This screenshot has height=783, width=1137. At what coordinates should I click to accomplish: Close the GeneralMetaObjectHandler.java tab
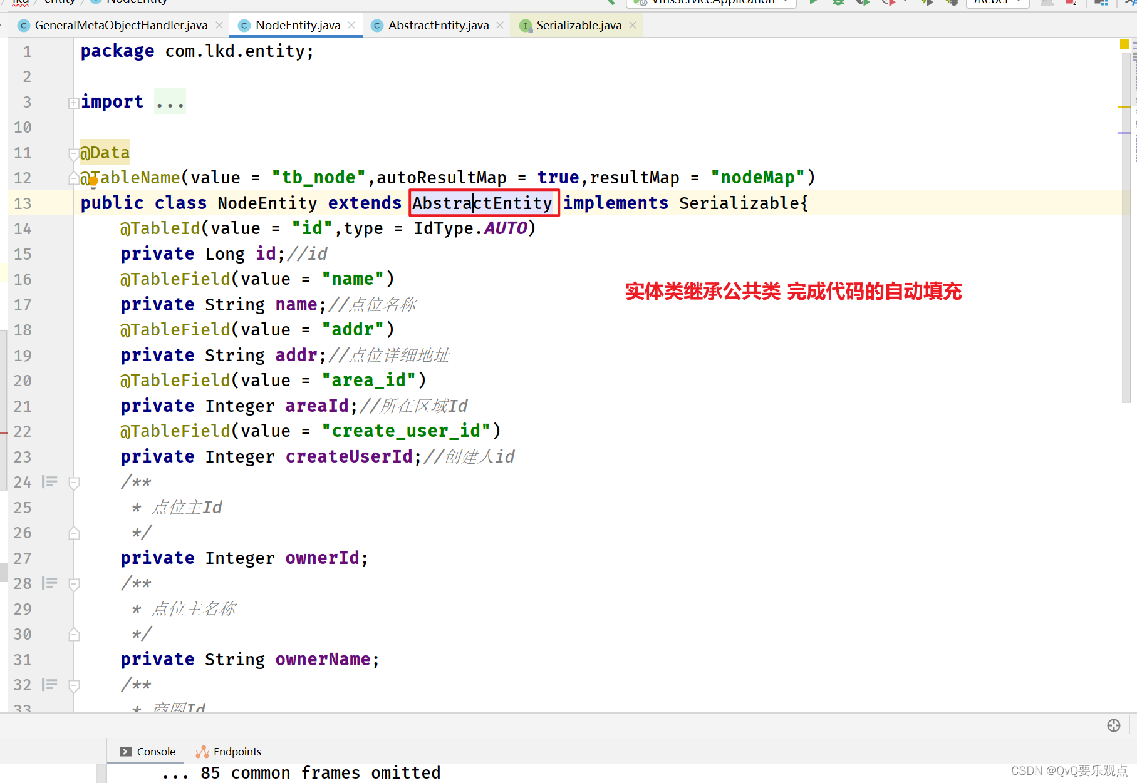pyautogui.click(x=219, y=25)
